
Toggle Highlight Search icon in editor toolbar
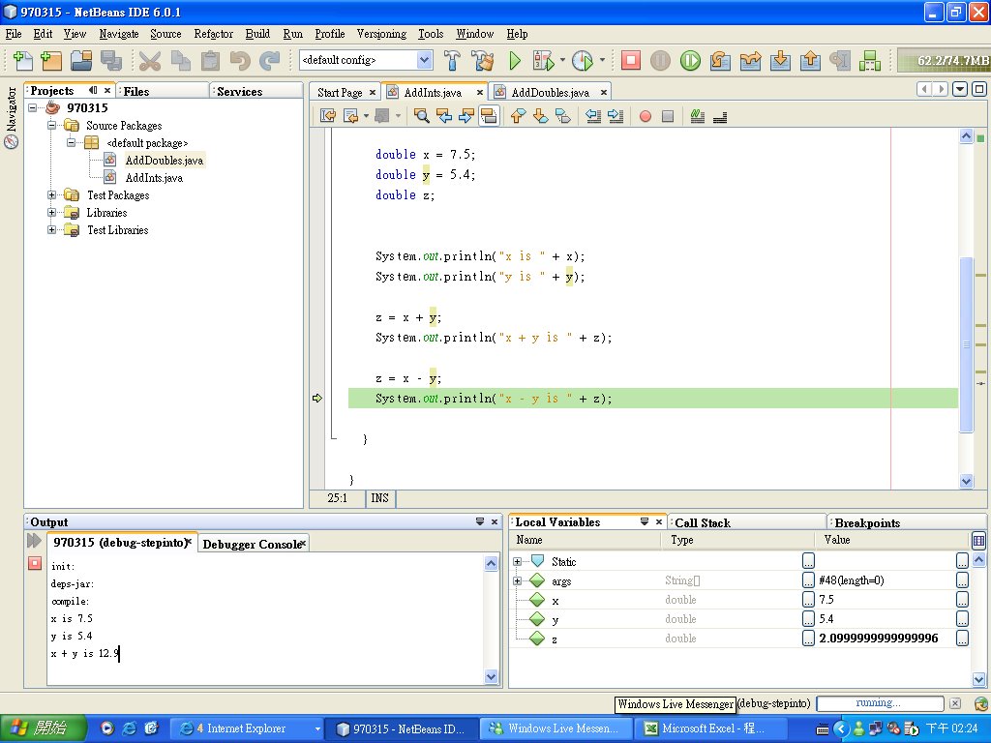489,116
